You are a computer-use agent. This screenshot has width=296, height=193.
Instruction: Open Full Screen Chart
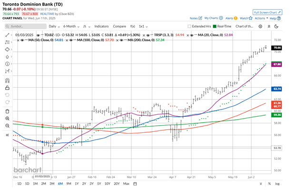[x=267, y=12]
